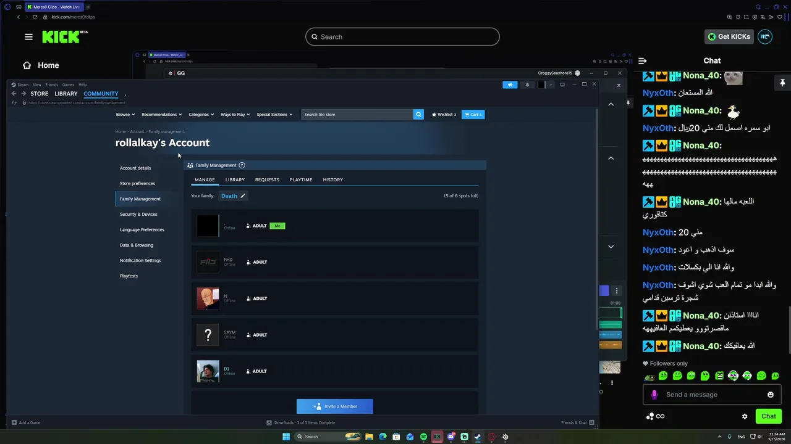
Task: Click the Kick search field
Action: pyautogui.click(x=402, y=37)
